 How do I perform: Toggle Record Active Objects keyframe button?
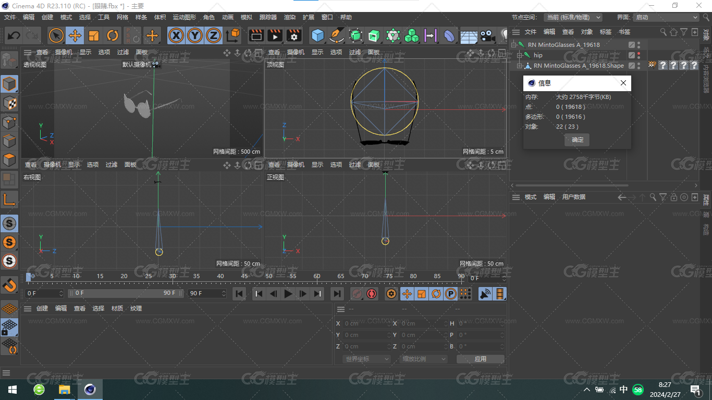(x=357, y=294)
